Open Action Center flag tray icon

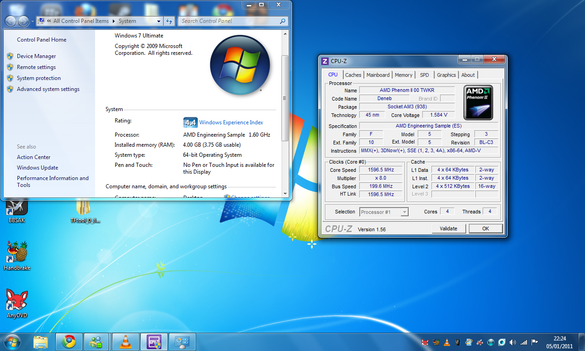(535, 342)
